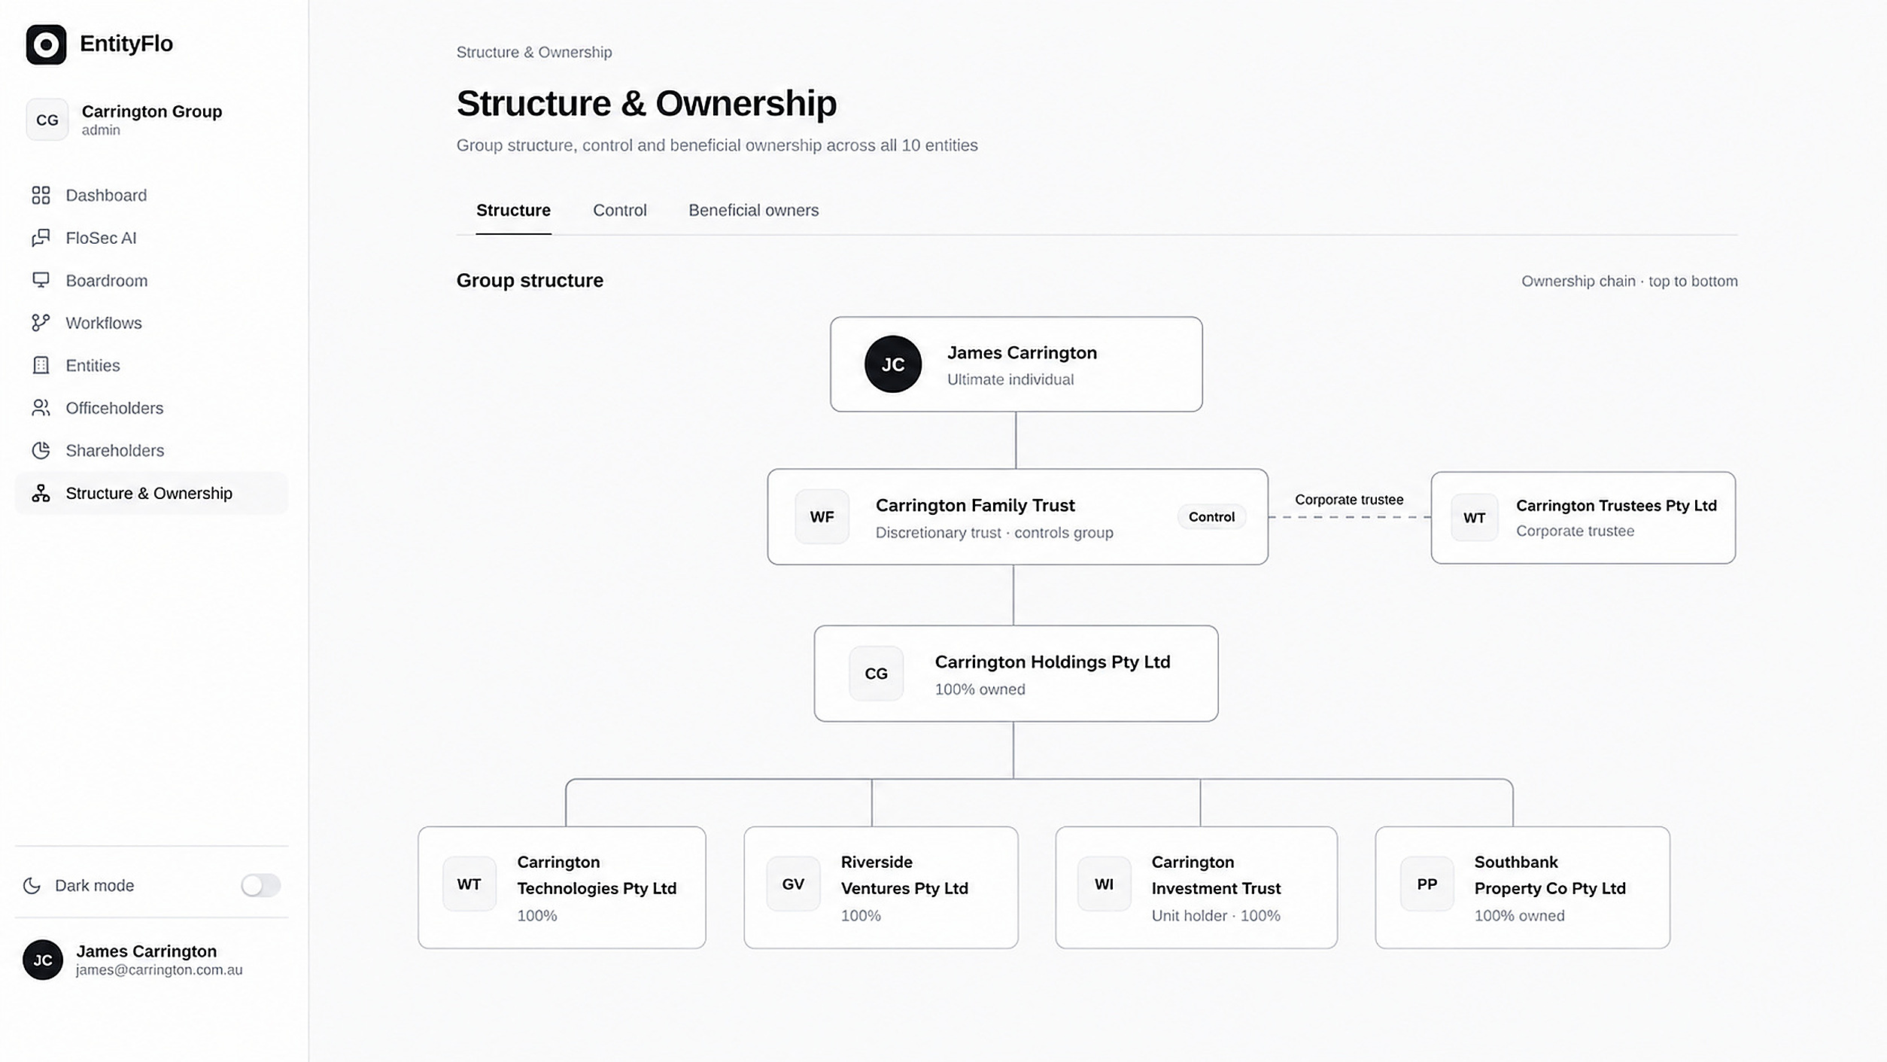Open Boardroom in the sidebar
Image resolution: width=1887 pixels, height=1062 pixels.
(x=151, y=280)
